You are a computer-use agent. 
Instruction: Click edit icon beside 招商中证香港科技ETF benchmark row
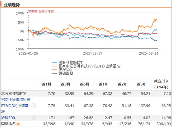[x=34, y=105]
